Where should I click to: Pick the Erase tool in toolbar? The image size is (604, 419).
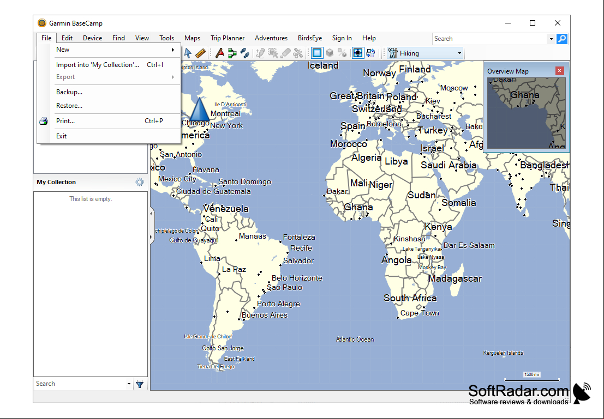(x=285, y=53)
